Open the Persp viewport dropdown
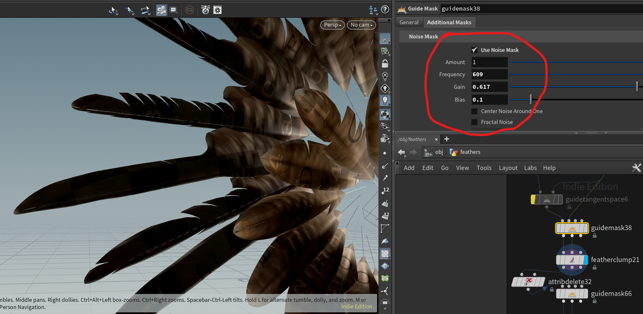The height and width of the screenshot is (314, 643). (332, 25)
